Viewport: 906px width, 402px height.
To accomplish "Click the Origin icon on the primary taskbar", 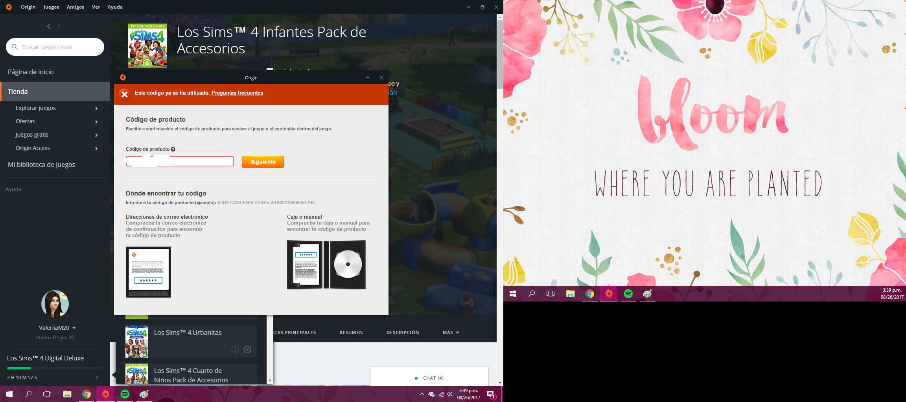I will tap(106, 394).
